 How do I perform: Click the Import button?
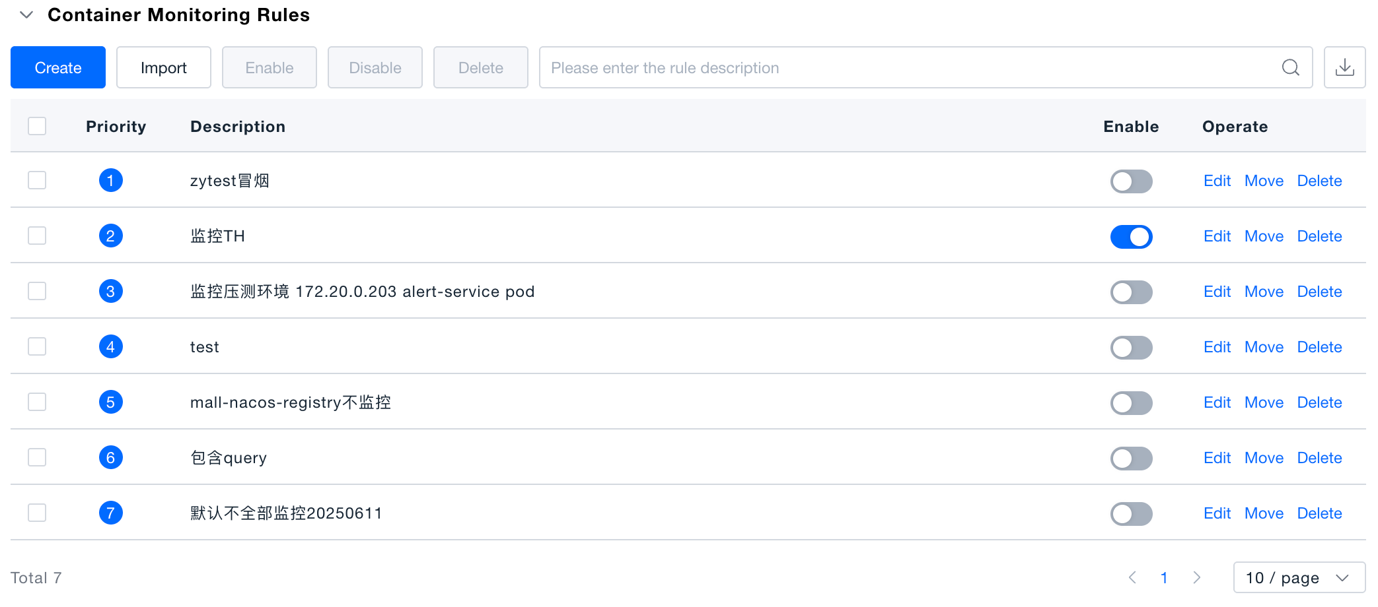[x=164, y=67]
